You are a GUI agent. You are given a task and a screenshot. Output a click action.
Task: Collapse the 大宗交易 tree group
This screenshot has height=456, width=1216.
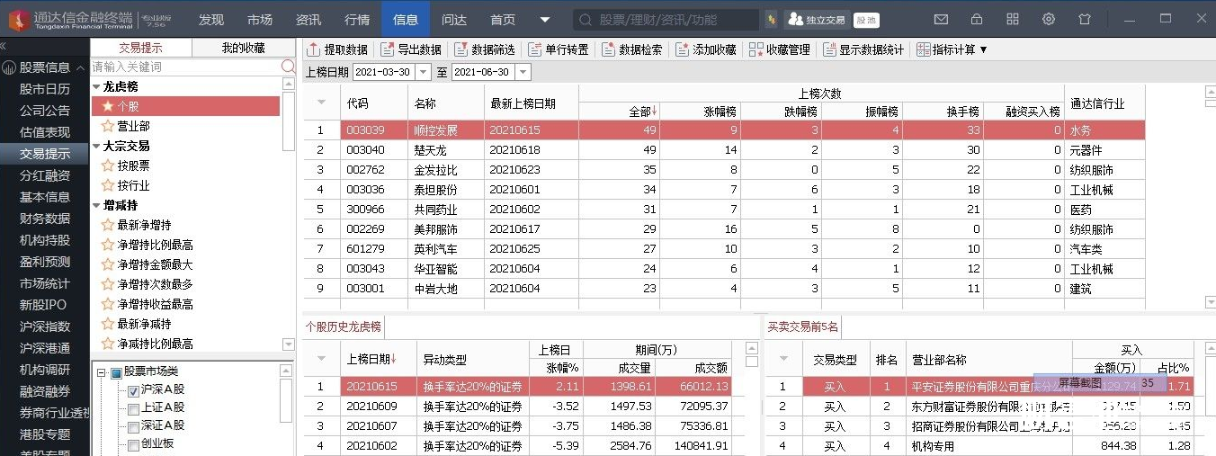point(96,146)
